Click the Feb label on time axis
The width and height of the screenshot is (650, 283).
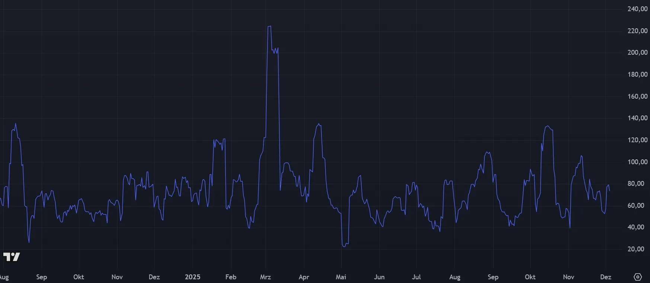(x=231, y=277)
